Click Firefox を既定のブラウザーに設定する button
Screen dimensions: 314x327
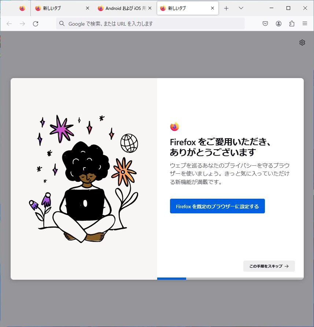click(x=217, y=206)
